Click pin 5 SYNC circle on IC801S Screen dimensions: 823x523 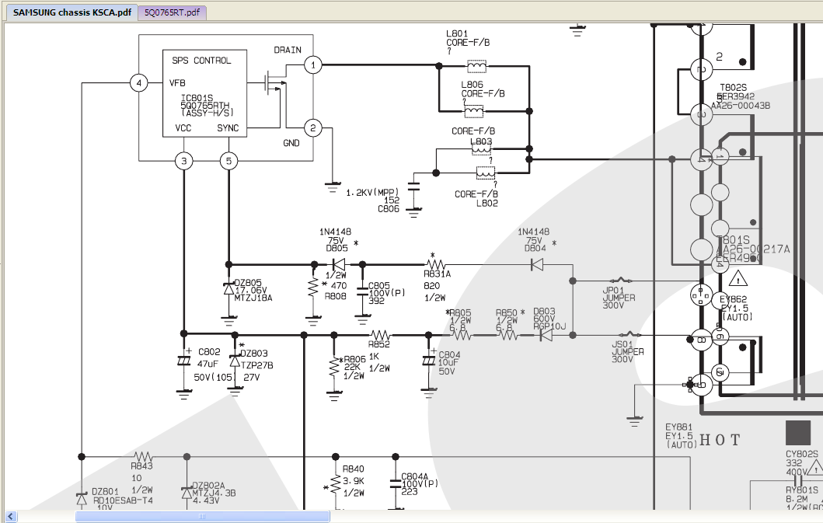coord(228,161)
